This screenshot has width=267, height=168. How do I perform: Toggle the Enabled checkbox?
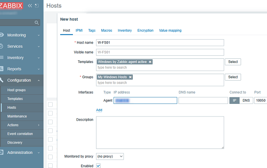coord(98,166)
